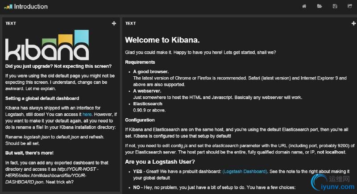Open the Logstash Dashboard link
357x194 pixels.
point(245,171)
